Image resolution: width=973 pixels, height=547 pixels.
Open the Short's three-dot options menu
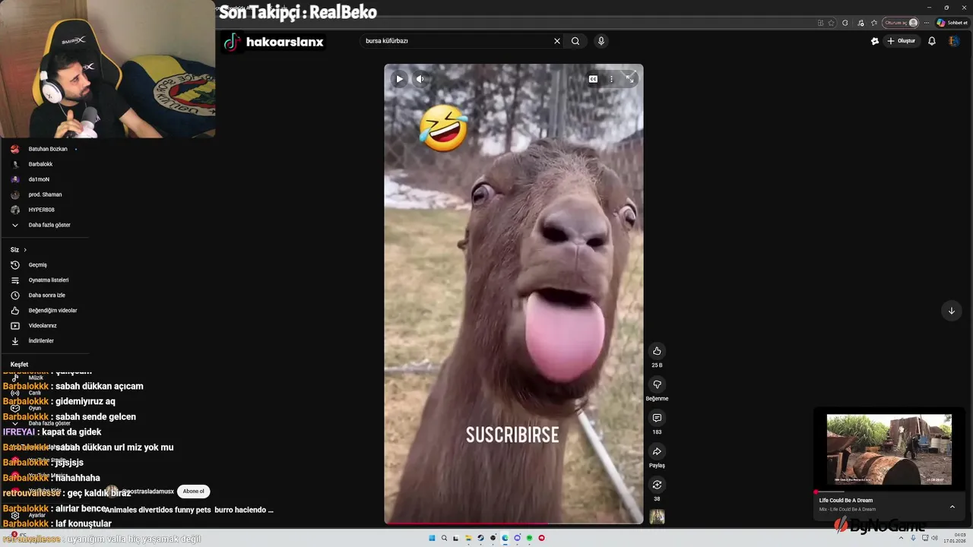(x=611, y=79)
